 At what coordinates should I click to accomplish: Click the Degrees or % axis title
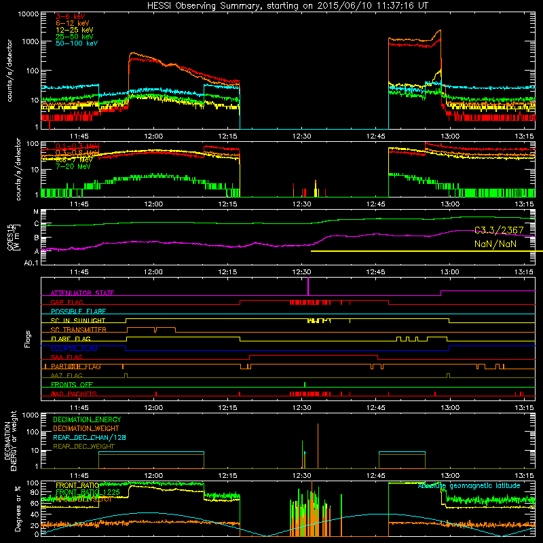[x=18, y=508]
